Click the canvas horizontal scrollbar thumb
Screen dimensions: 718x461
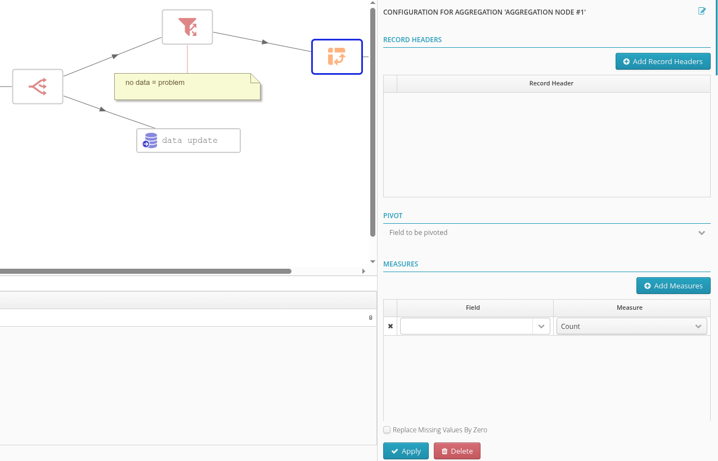coord(146,271)
